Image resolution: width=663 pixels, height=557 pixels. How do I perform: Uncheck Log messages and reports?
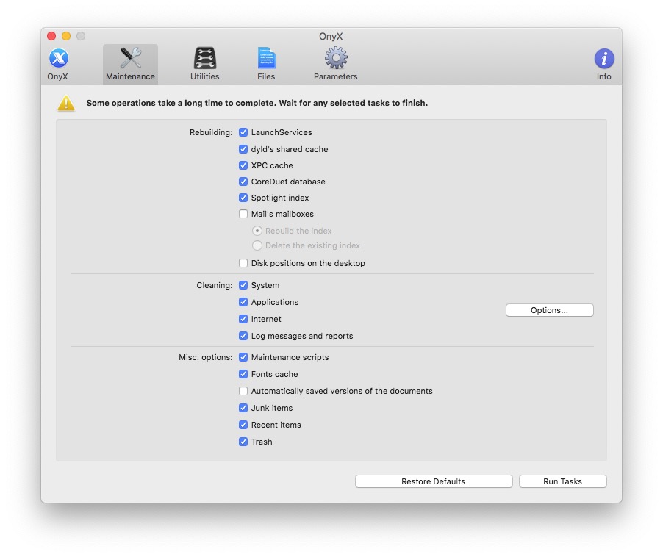click(x=243, y=336)
